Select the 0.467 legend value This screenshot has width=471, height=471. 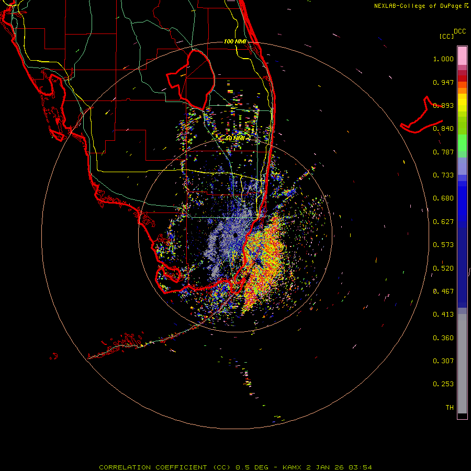click(443, 291)
